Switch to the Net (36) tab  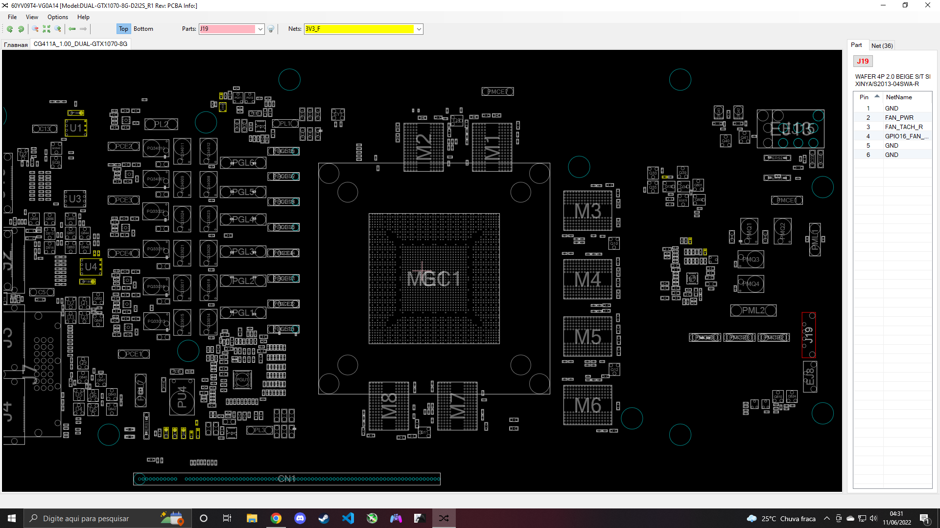882,45
